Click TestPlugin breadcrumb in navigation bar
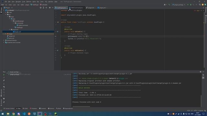Screen dimensions: 207x116 [35, 5]
